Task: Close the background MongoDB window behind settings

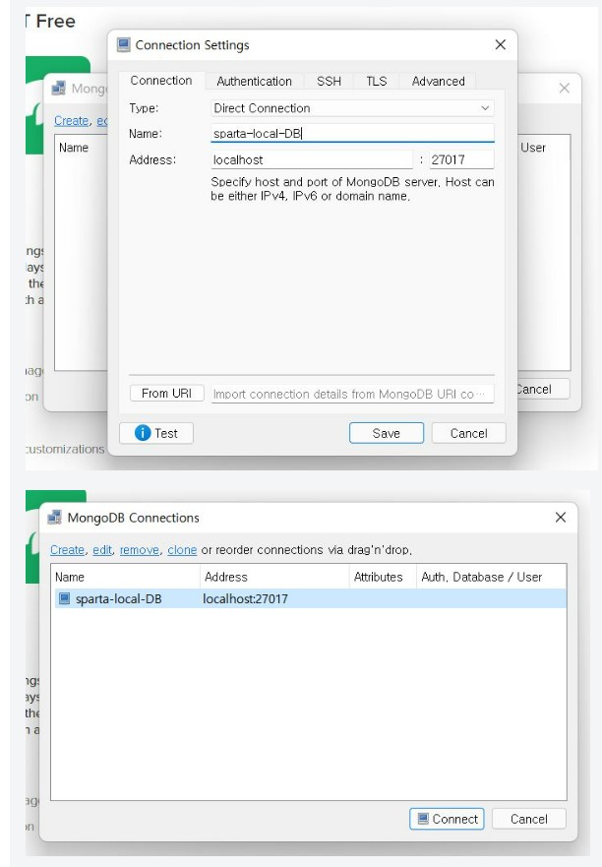Action: point(564,88)
